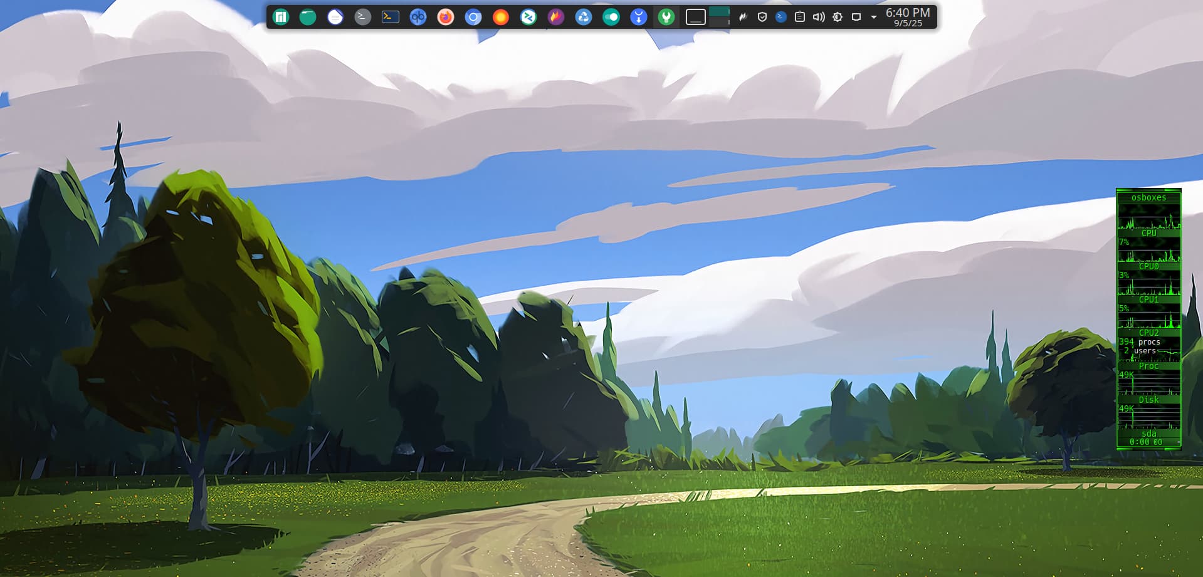1203x577 pixels.
Task: Click the CPU0 label in the system monitor
Action: 1148,266
